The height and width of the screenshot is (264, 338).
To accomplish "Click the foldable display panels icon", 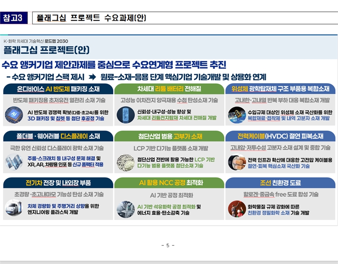I will pyautogui.click(x=14, y=162).
